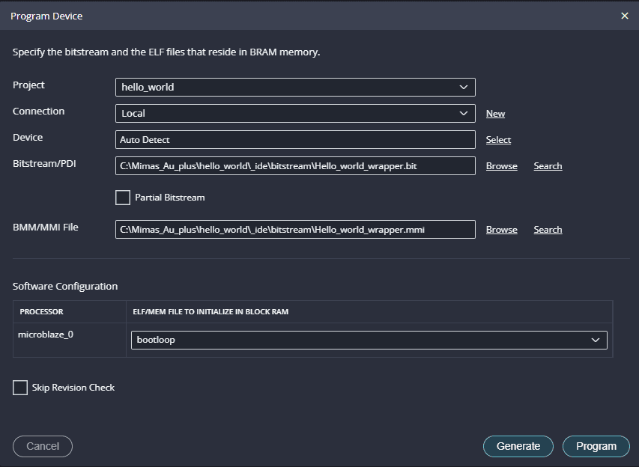The width and height of the screenshot is (639, 467).
Task: Browse for a Bitstream/PDI file
Action: pyautogui.click(x=501, y=166)
